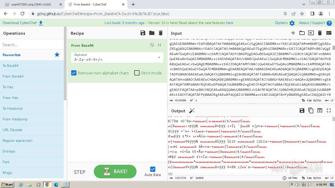Open Chrome side panel icon
This screenshot has height=188, width=335.
(312, 14)
